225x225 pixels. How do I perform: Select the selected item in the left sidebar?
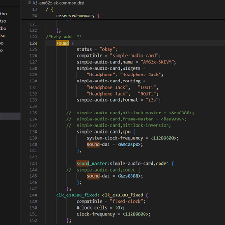click(10, 116)
